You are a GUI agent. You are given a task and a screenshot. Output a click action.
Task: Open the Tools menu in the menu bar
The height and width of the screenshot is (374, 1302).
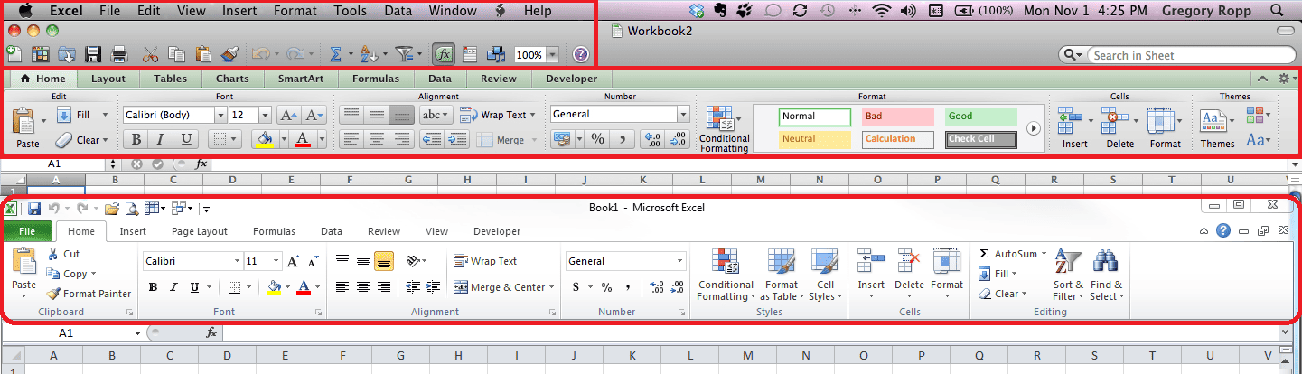tap(350, 11)
